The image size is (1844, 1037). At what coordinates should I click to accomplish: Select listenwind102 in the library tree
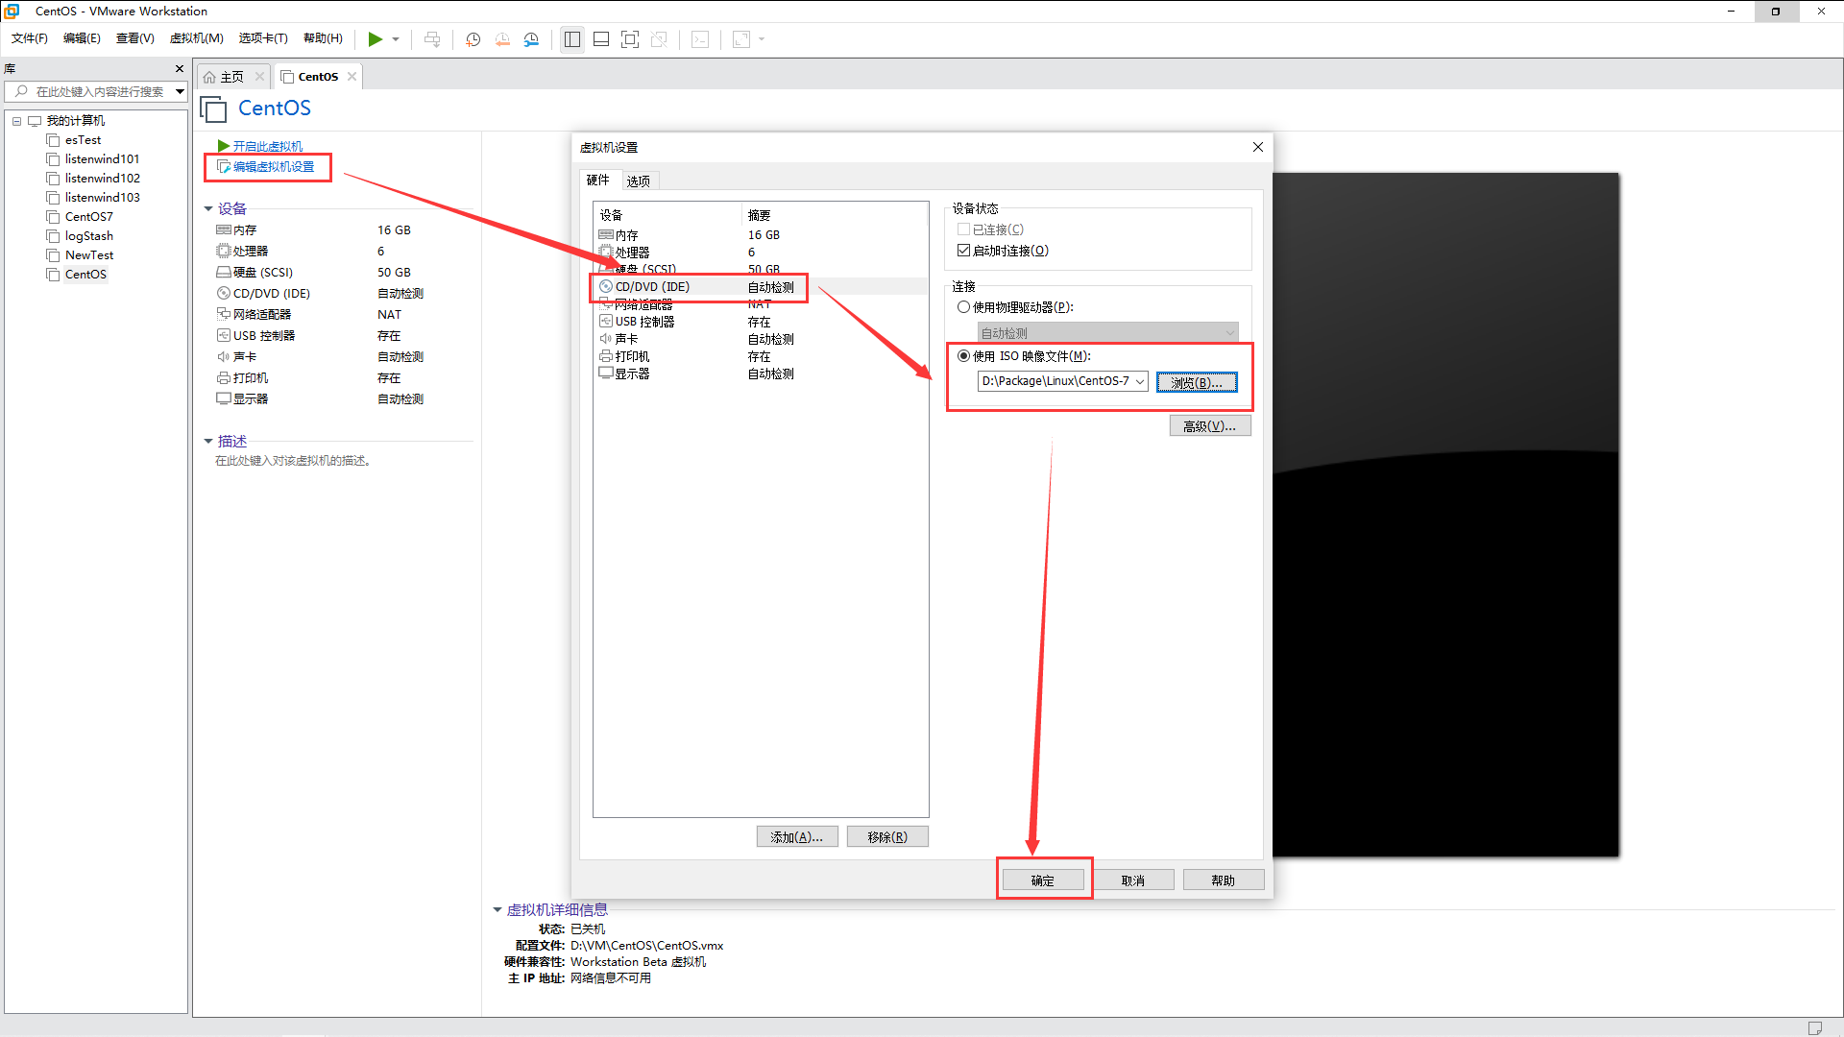point(102,179)
